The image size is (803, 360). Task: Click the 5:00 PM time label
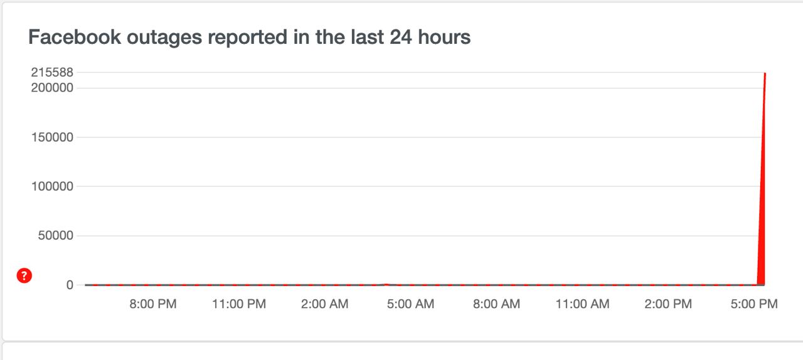pos(754,304)
